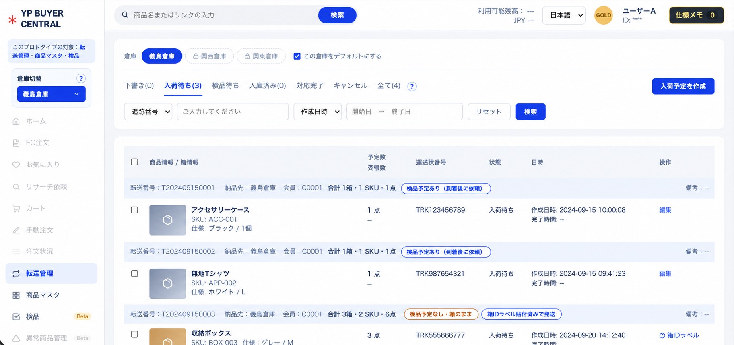
Task: Click the GOLD membership badge
Action: tap(603, 15)
